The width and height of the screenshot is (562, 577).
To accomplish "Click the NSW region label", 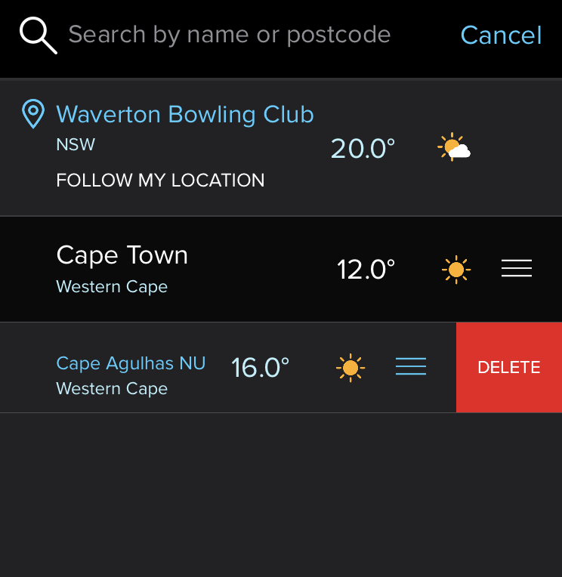I will [76, 144].
